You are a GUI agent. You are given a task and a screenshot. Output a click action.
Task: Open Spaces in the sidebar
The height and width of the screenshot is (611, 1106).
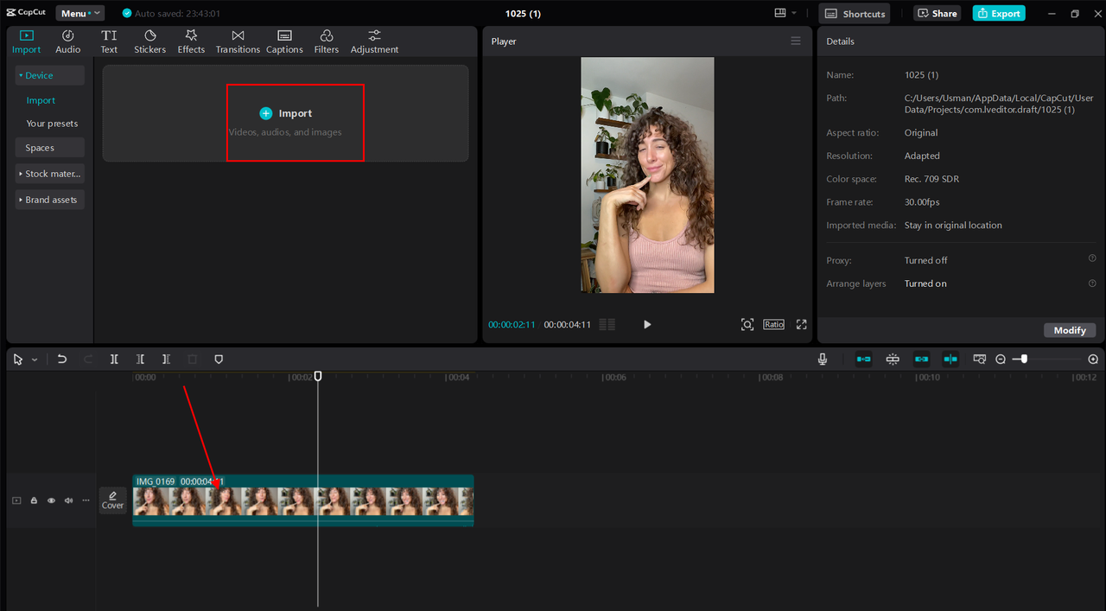coord(50,148)
